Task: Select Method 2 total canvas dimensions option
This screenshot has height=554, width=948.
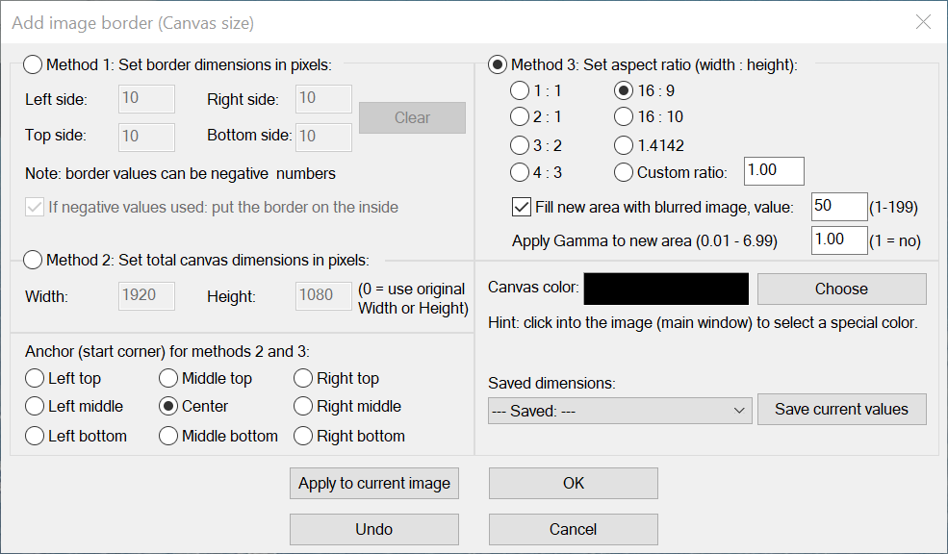Action: (33, 260)
